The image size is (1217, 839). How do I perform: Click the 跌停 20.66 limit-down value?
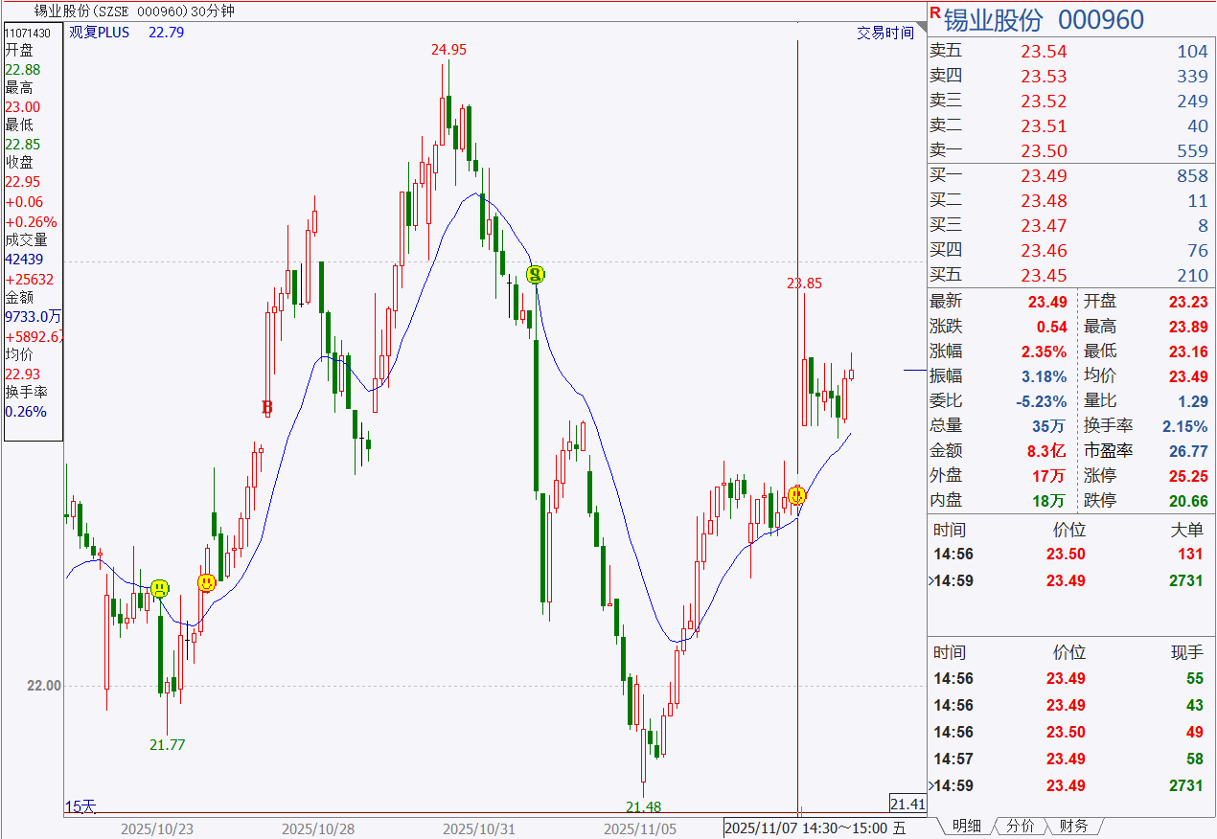pyautogui.click(x=1188, y=501)
